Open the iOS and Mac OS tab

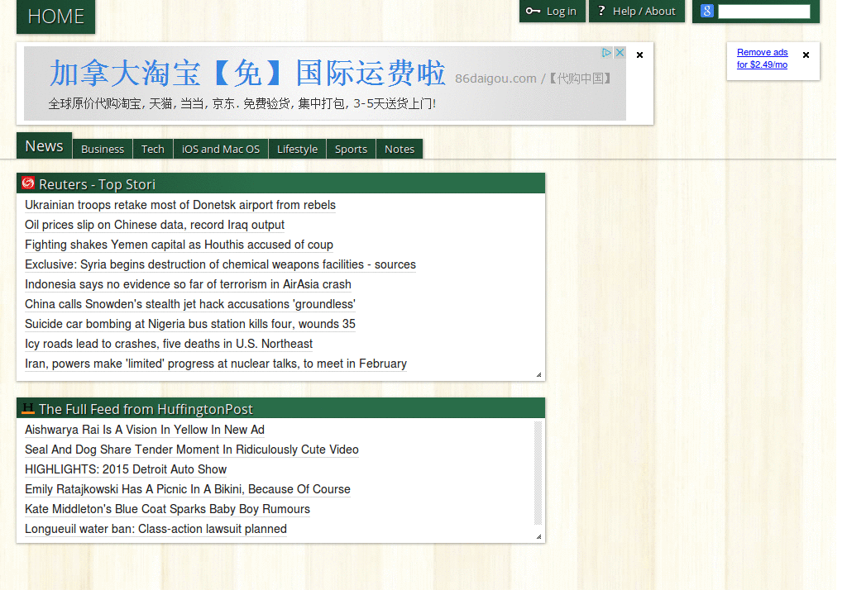click(x=221, y=149)
